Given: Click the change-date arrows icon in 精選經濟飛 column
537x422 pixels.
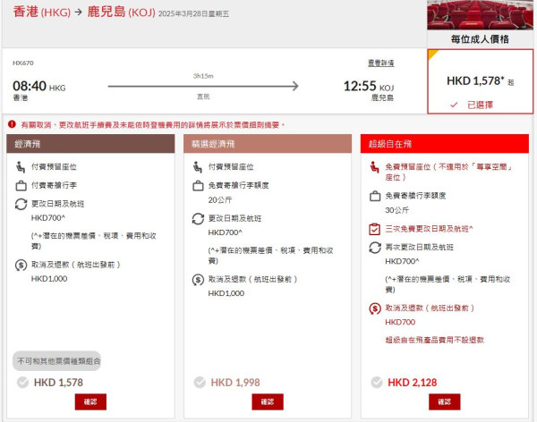Looking at the screenshot, I should click(198, 219).
